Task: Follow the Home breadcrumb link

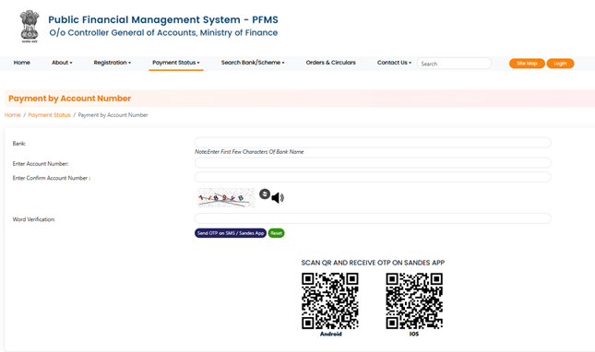Action: click(x=13, y=115)
